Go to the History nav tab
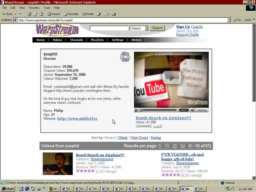Viewport: 256px width, 192px height. (x=136, y=40)
